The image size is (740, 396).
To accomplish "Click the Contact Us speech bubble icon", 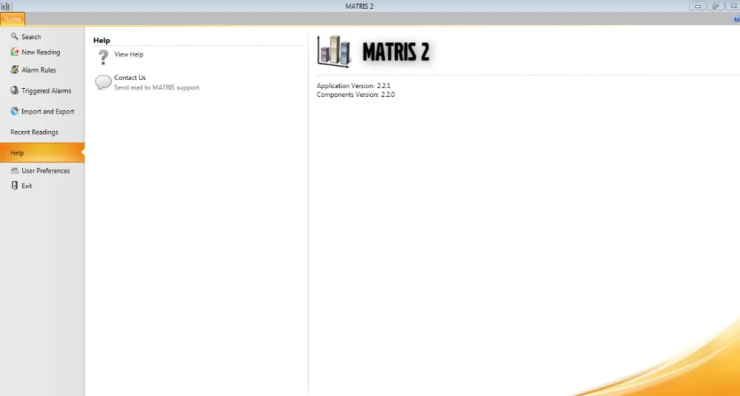I will tap(103, 82).
